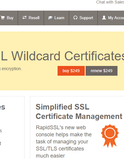
Task: Open the My Account menu item
Action: click(111, 18)
